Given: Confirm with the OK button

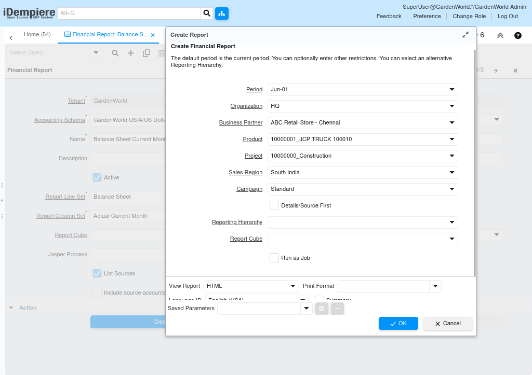Looking at the screenshot, I should point(398,324).
